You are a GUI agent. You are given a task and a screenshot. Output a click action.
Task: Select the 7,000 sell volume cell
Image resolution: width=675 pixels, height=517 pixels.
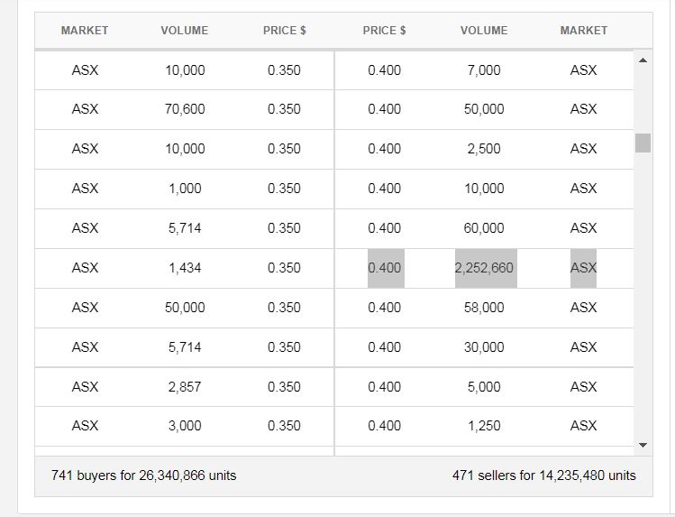(484, 70)
